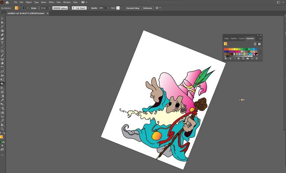The height and width of the screenshot is (173, 286).
Task: Select the Paintbrush tool
Action: (2, 55)
